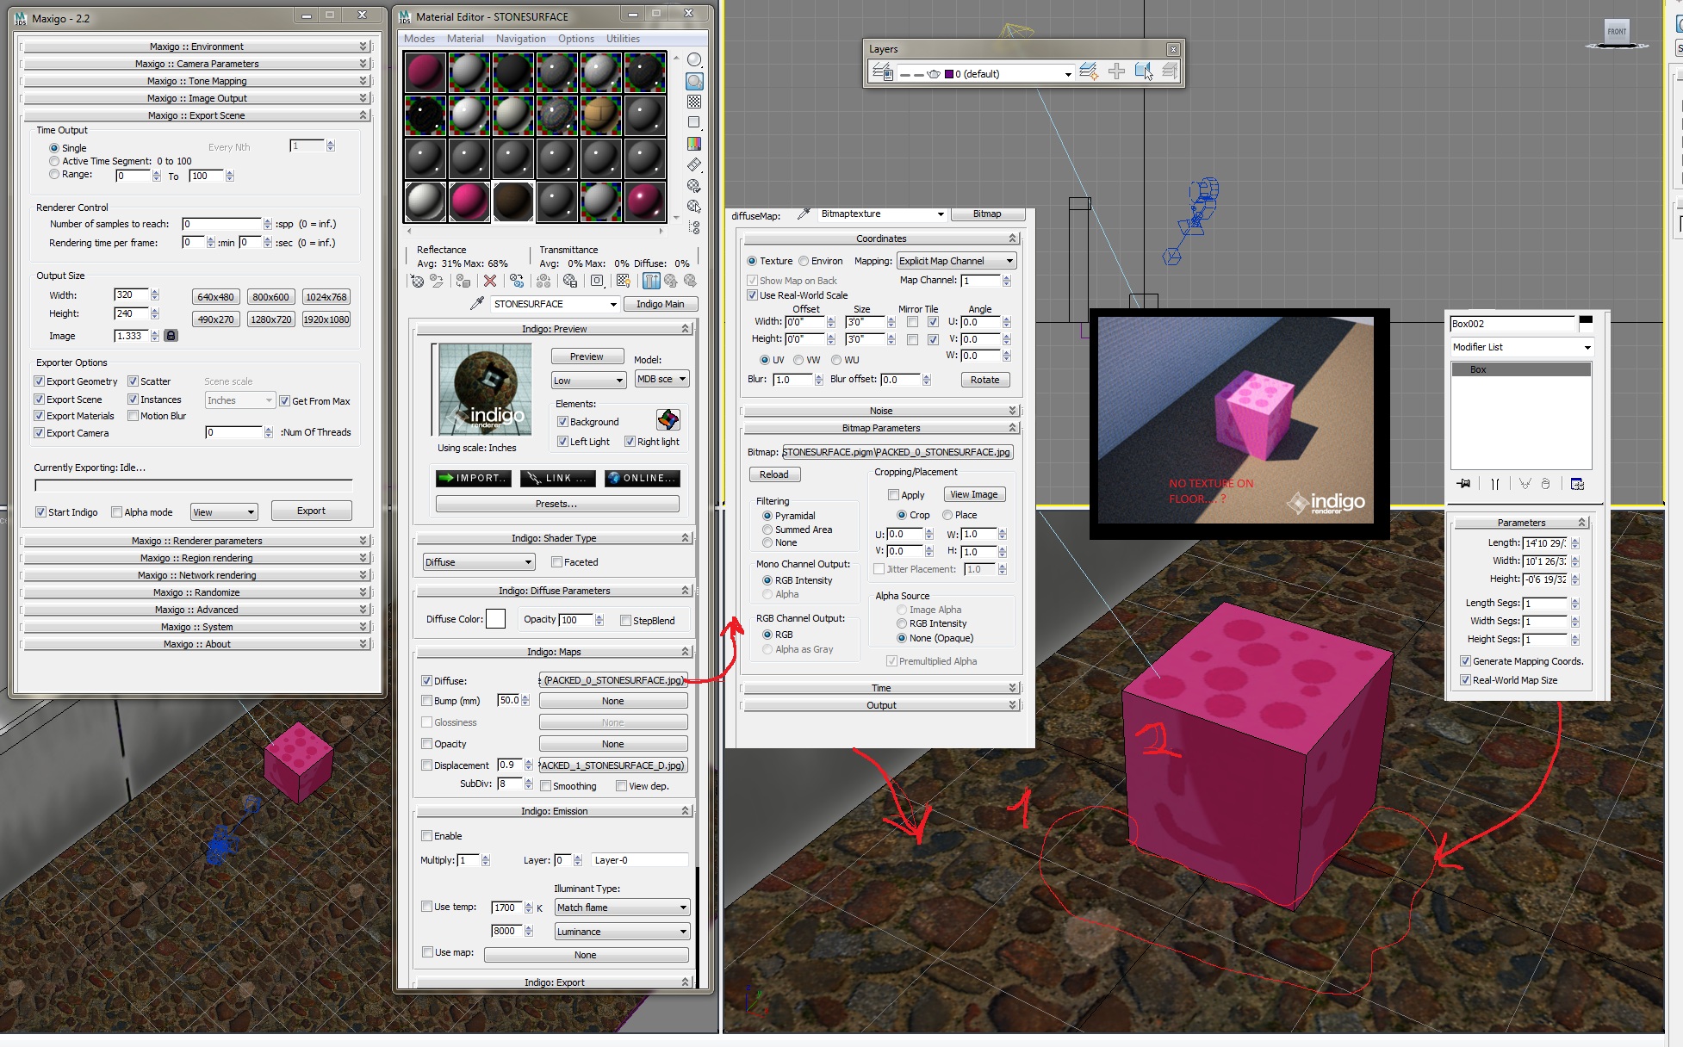This screenshot has height=1047, width=1683.
Task: Click Assign Material to Selection icon
Action: pos(463,281)
